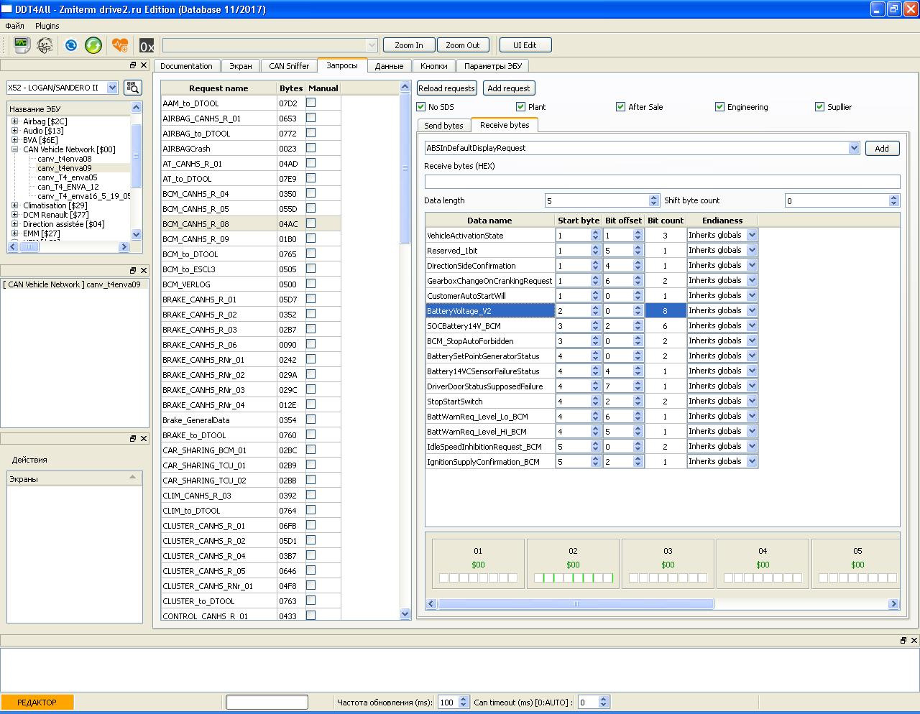This screenshot has width=920, height=714.
Task: Switch to the CAN Sniffer tab
Action: click(x=289, y=66)
